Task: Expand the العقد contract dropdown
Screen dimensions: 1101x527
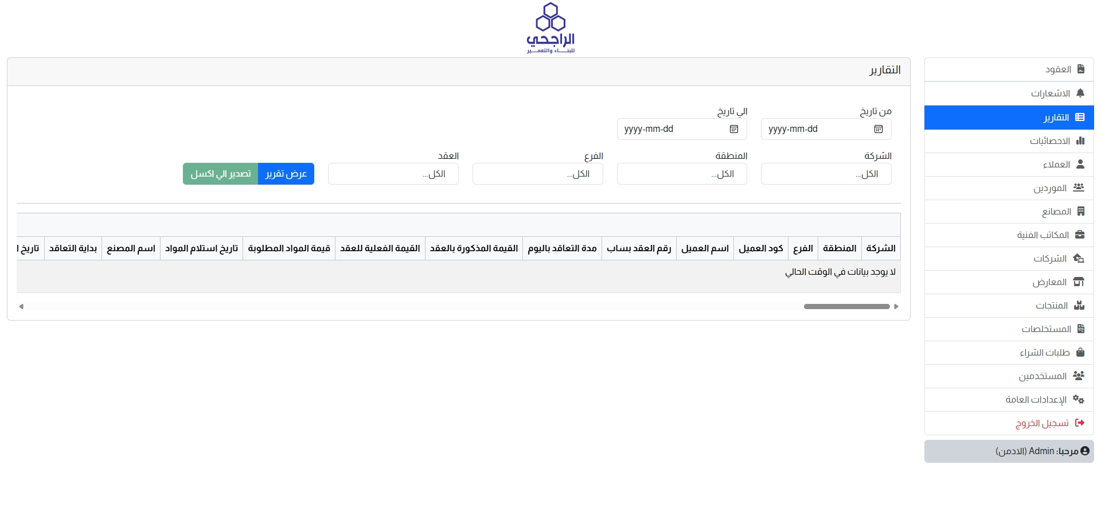Action: [393, 174]
